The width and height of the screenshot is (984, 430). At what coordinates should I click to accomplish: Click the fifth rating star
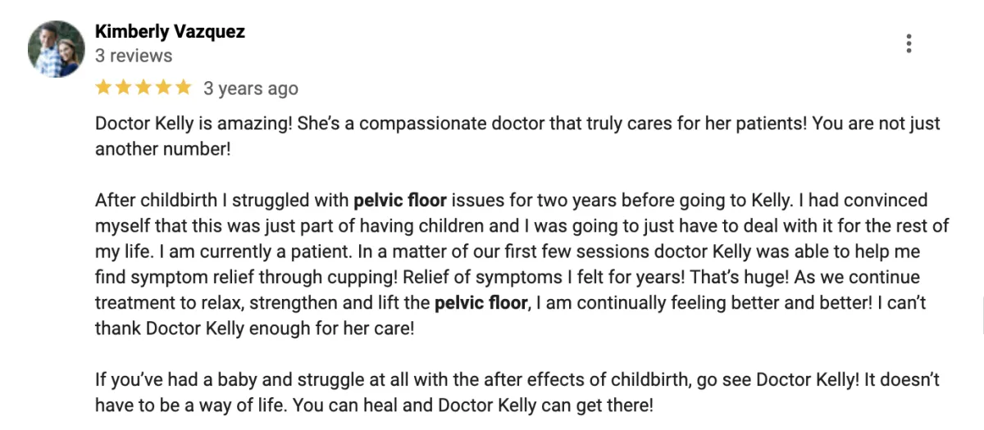tap(182, 88)
